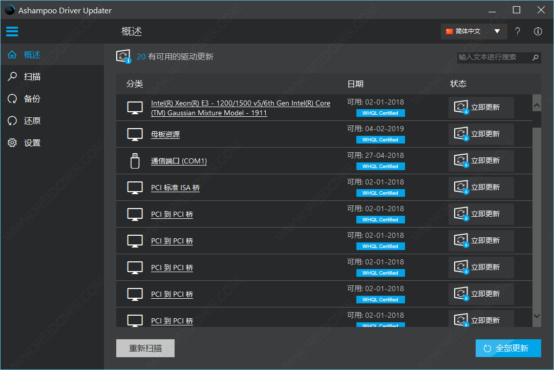The height and width of the screenshot is (370, 554).
Task: Click the monitor icon beside 母板资源
Action: coord(135,134)
